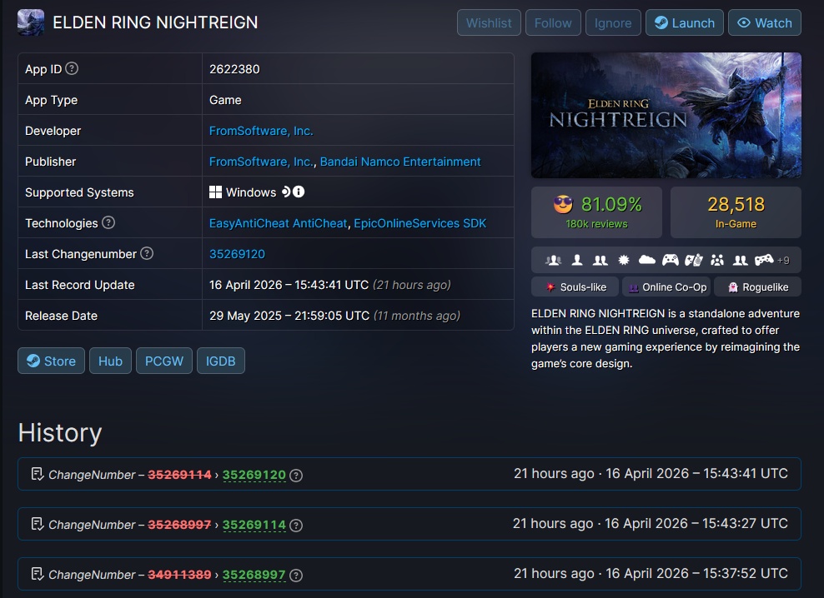Click the Ignore button

613,22
